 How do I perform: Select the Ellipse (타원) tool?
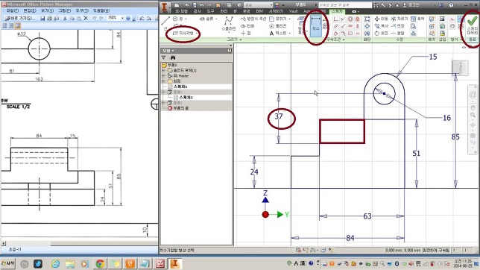click(x=247, y=26)
